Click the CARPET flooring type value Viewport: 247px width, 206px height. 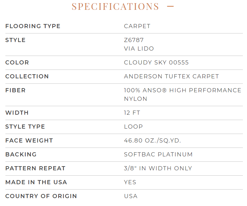(x=137, y=26)
